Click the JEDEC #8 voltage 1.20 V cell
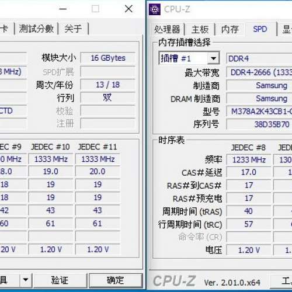292x292 pixels. (249, 250)
